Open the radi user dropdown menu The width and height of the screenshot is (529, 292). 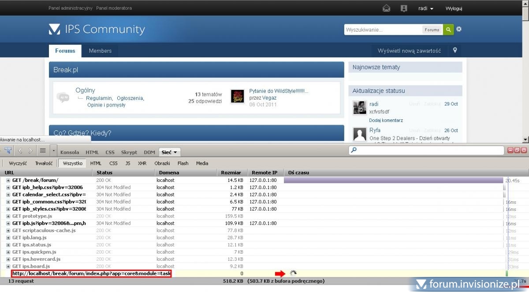click(x=425, y=8)
